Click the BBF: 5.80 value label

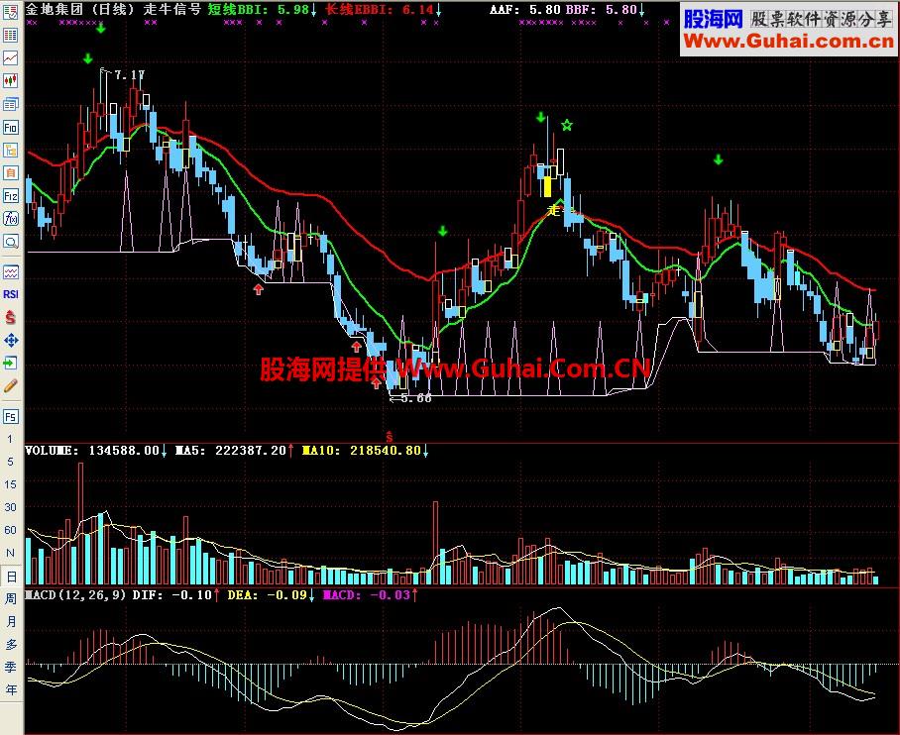click(x=601, y=9)
